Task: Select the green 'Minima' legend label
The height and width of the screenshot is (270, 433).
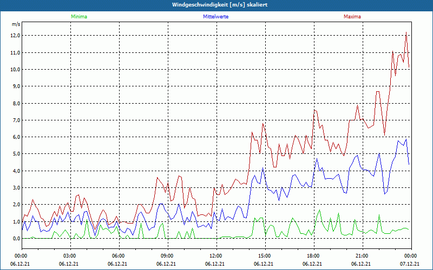Action: click(79, 17)
